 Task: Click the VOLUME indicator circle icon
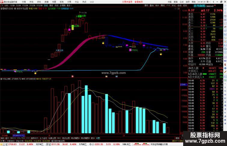1,79
